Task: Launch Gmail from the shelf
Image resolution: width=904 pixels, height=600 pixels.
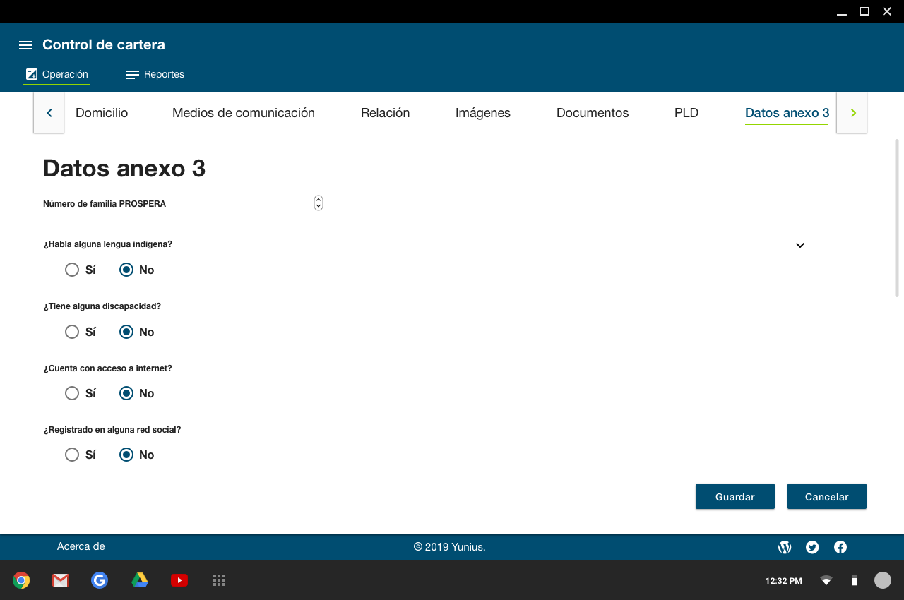Action: (61, 580)
